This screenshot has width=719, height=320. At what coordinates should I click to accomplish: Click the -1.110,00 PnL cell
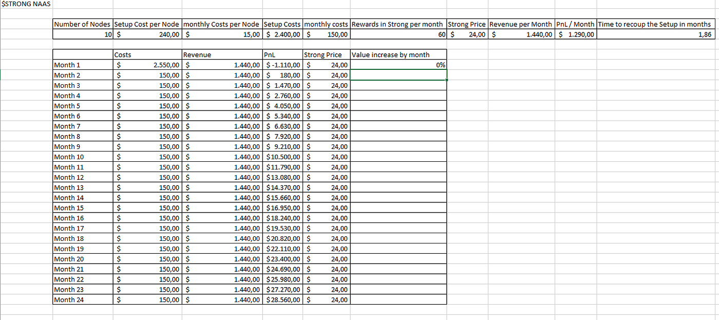coord(282,65)
